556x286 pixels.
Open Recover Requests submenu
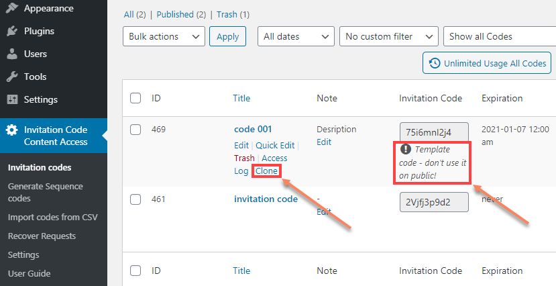coord(42,236)
